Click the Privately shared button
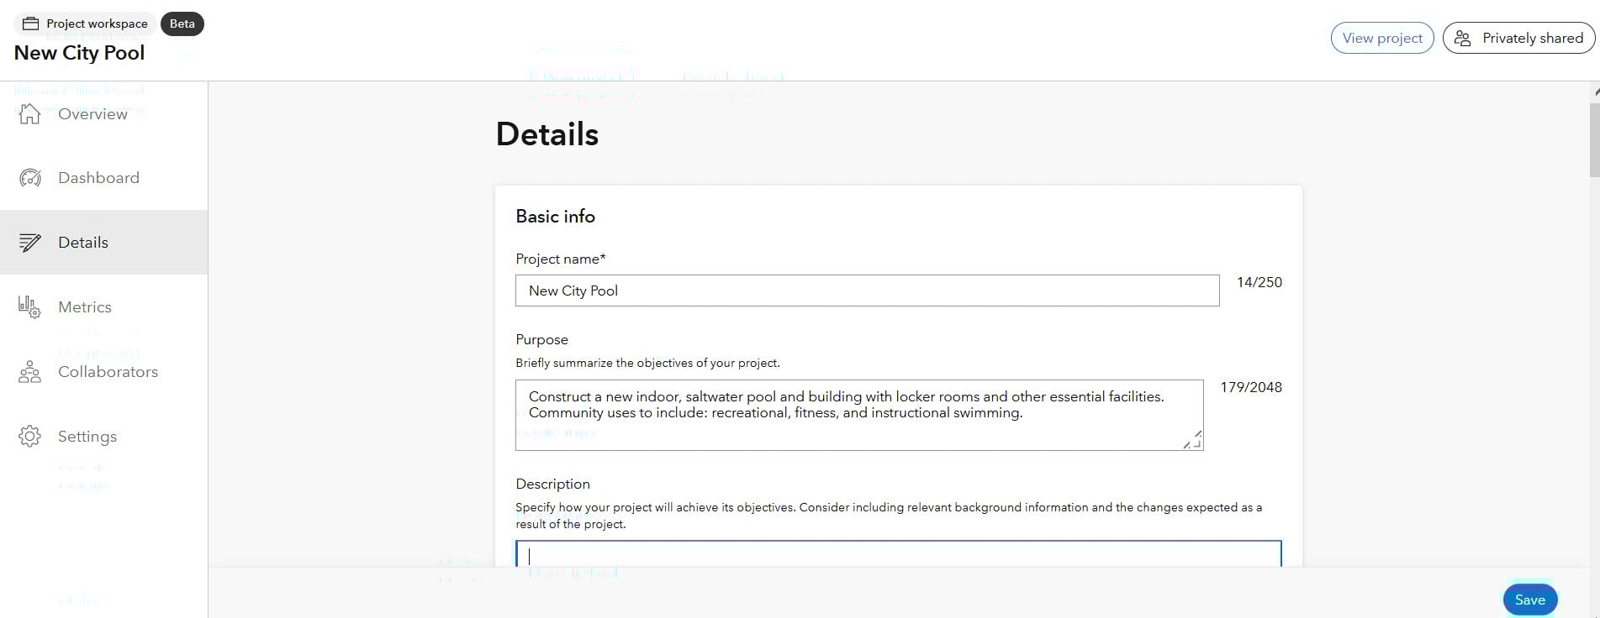Image resolution: width=1600 pixels, height=618 pixels. (x=1518, y=39)
